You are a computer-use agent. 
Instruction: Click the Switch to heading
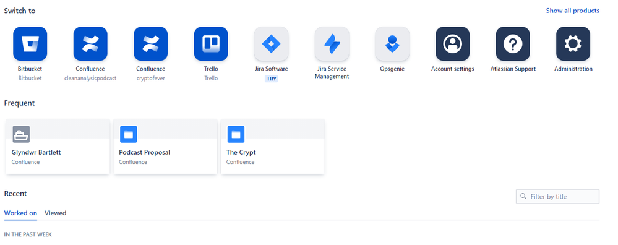pos(20,11)
